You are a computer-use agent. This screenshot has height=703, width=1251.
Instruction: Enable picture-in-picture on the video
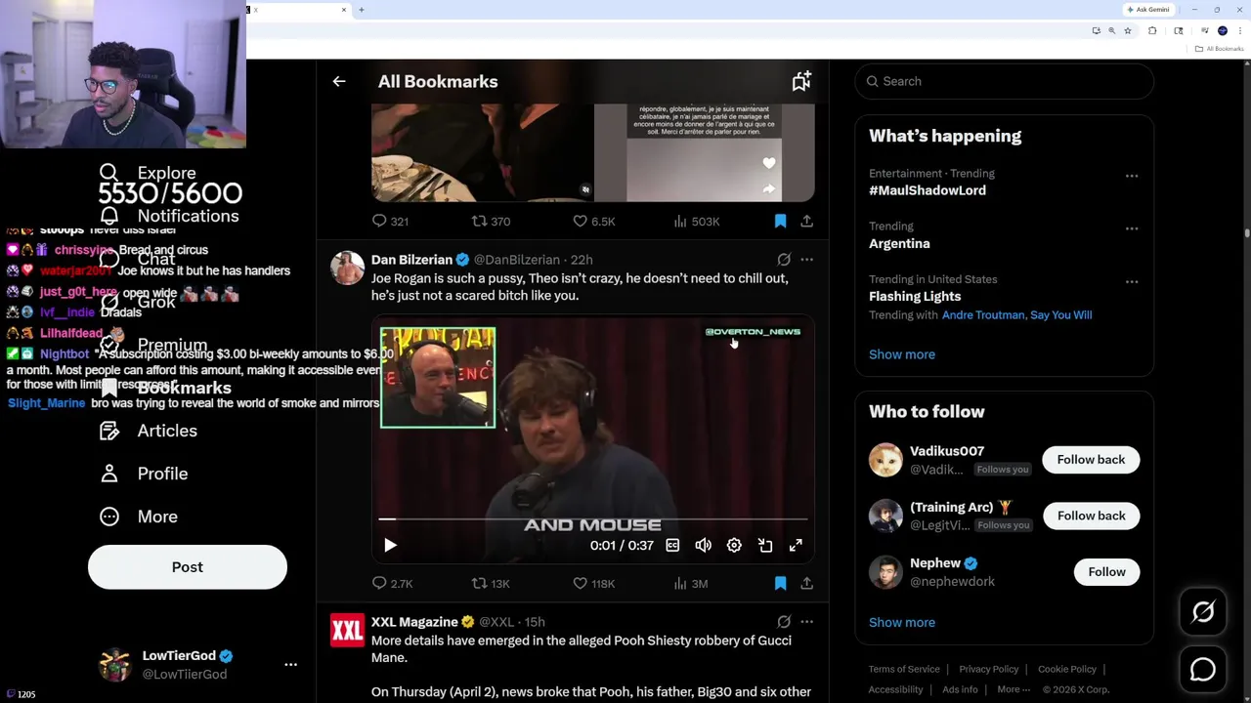(765, 546)
